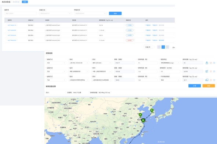Click the waybill number search input field
The height and width of the screenshot is (144, 217).
[x=21, y=14]
